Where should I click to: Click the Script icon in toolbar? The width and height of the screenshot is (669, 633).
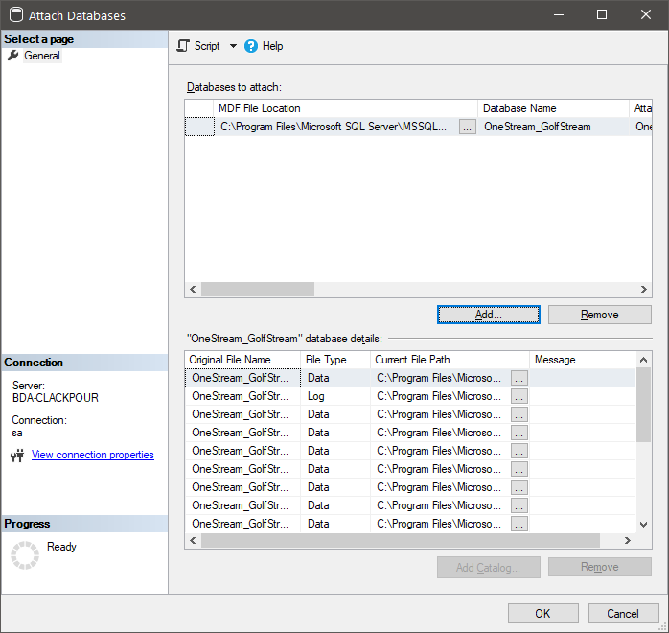point(183,46)
